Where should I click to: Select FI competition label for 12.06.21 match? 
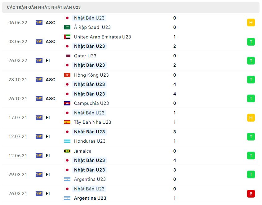48,156
